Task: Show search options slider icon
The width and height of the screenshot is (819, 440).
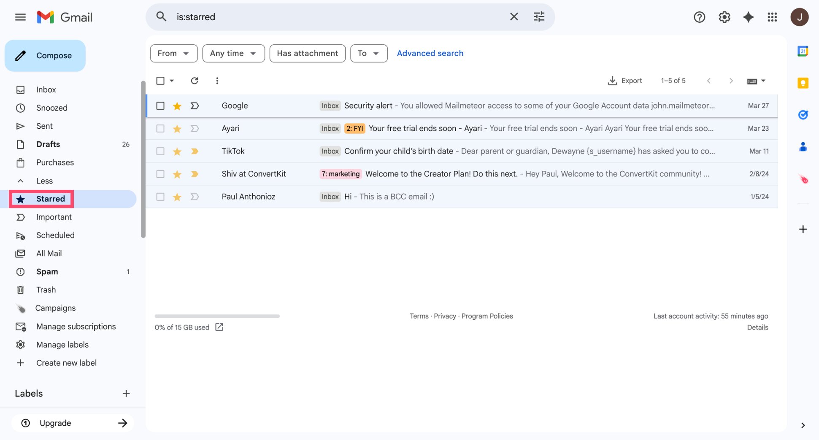Action: point(539,17)
